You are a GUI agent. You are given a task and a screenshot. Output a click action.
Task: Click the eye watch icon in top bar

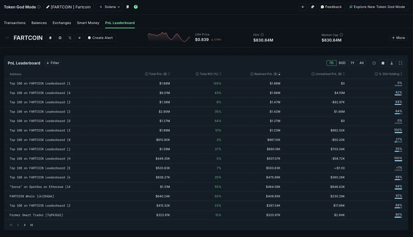click(x=303, y=7)
